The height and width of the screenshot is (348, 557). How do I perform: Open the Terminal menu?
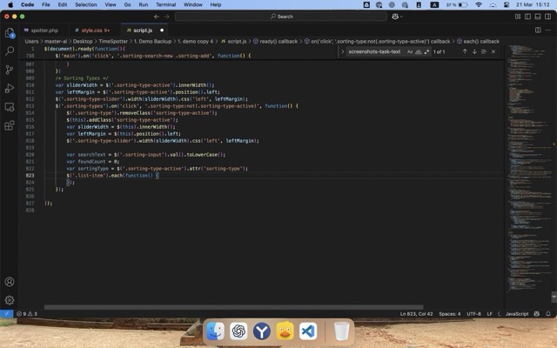tap(165, 4)
